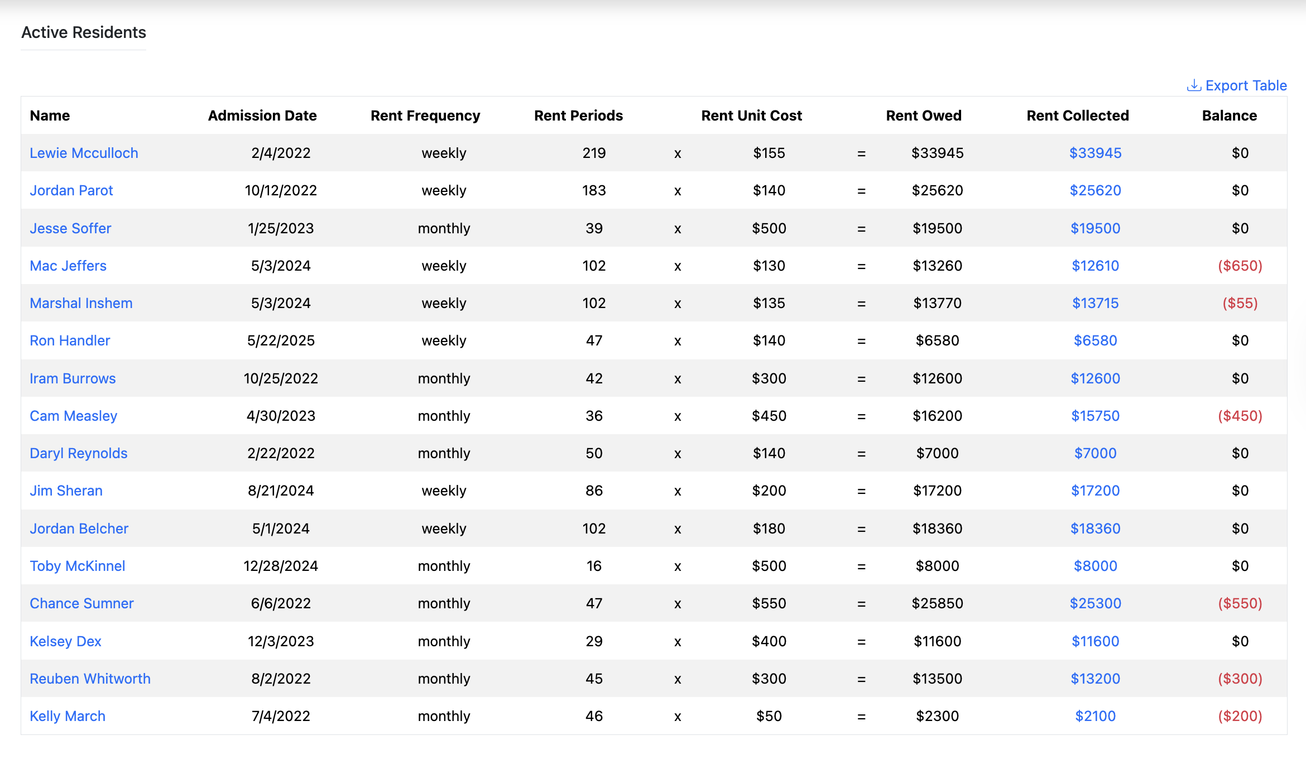
Task: Click Jordan Belcher's $18360 collected amount
Action: [x=1094, y=528]
